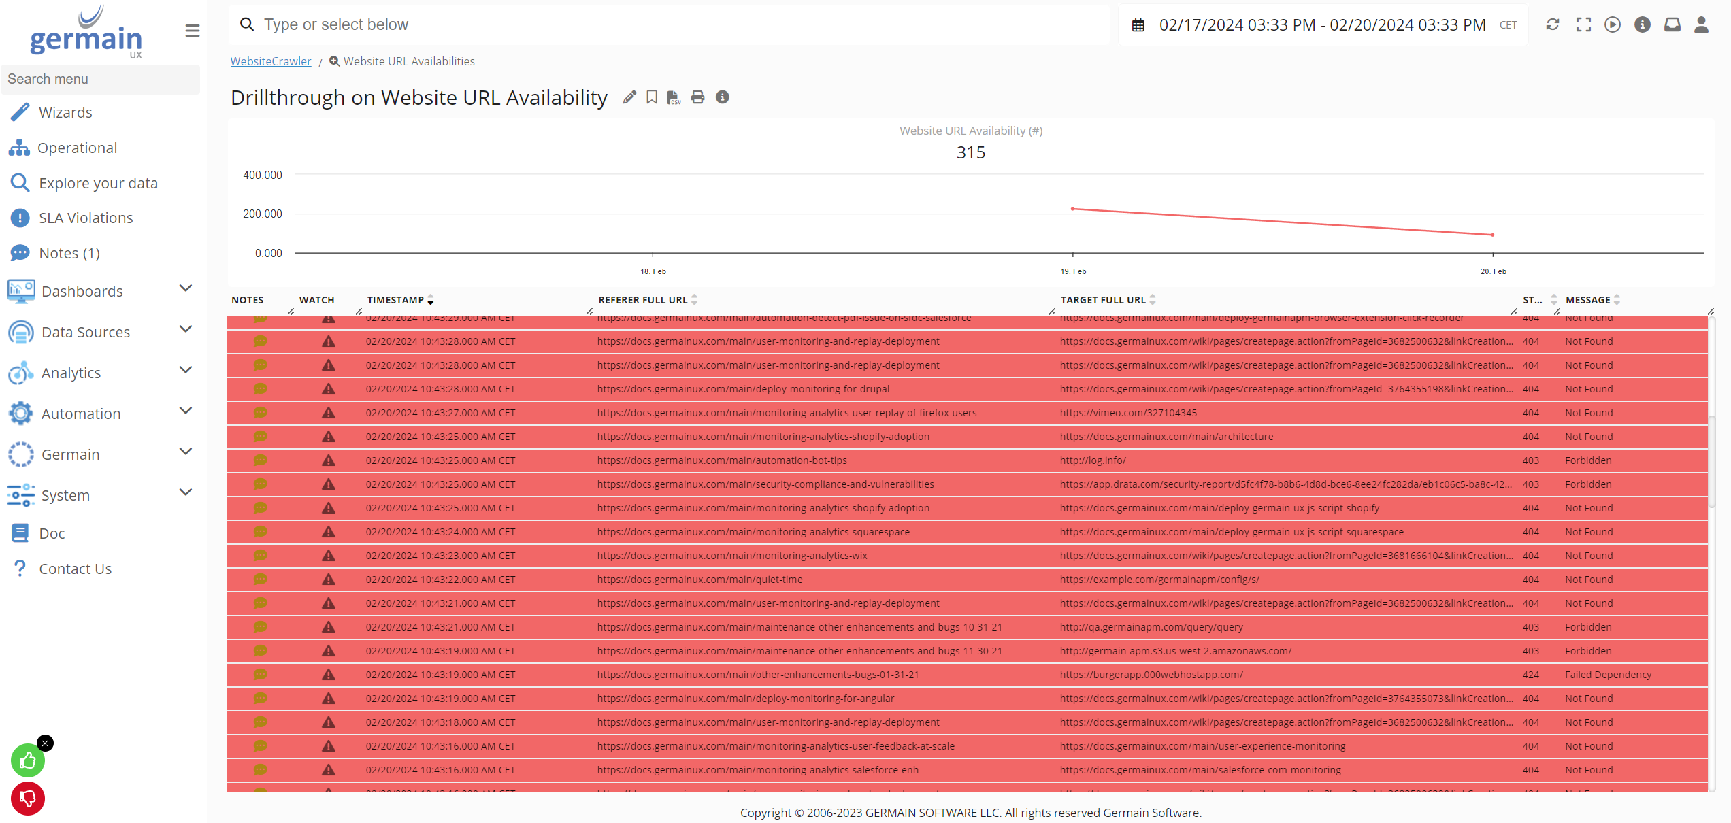Open SLA Violations menu item
Image resolution: width=1731 pixels, height=823 pixels.
(86, 218)
